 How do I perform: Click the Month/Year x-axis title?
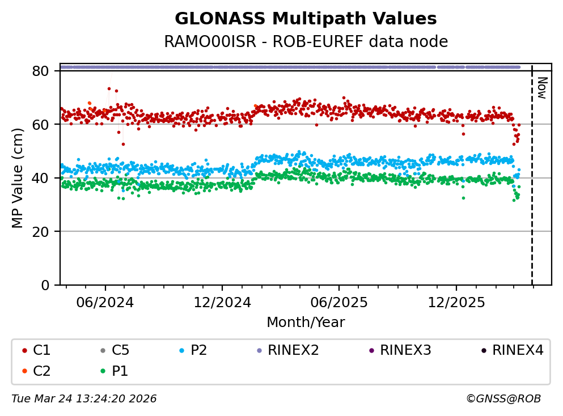306,322
